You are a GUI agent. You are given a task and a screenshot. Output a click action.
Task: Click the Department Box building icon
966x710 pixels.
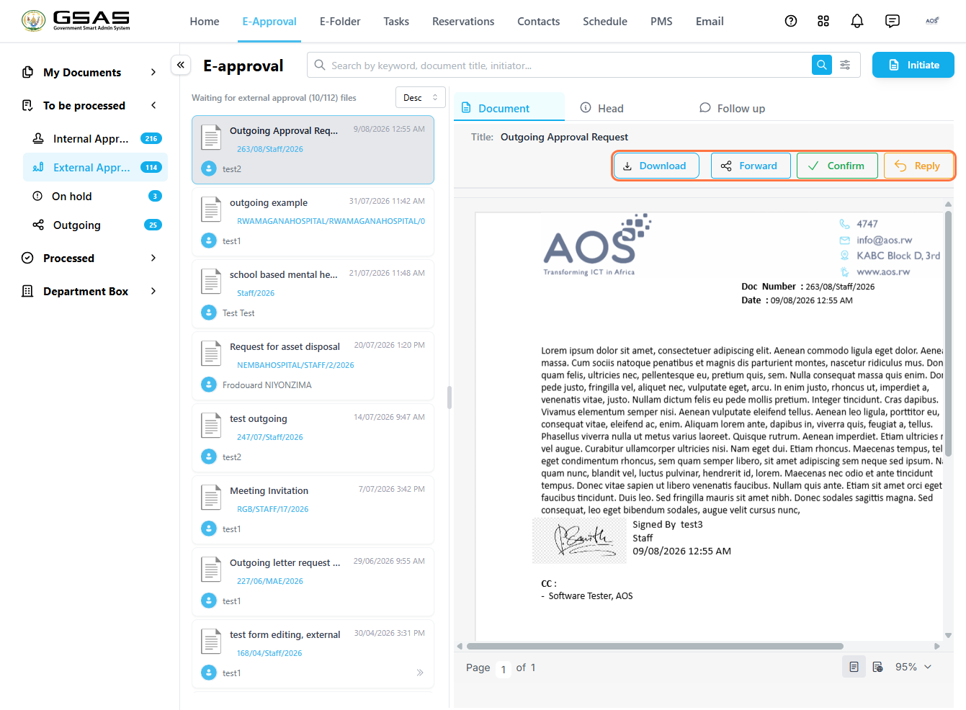tap(28, 291)
